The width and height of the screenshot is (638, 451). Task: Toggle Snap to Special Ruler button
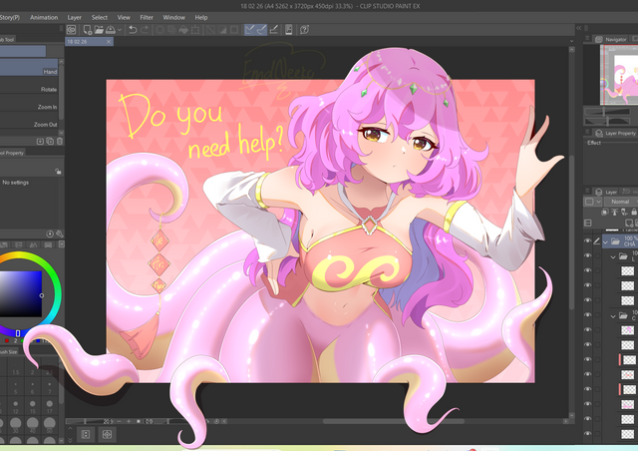[261, 30]
